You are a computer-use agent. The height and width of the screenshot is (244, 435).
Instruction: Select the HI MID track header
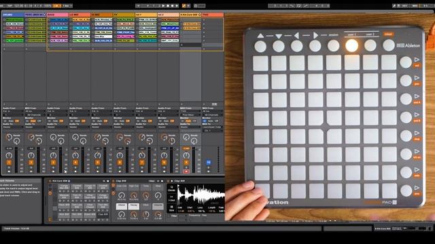click(102, 15)
